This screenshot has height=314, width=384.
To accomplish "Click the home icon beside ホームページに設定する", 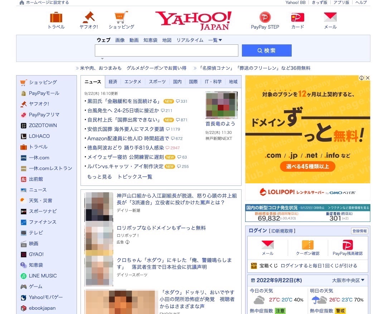I will pos(22,3).
